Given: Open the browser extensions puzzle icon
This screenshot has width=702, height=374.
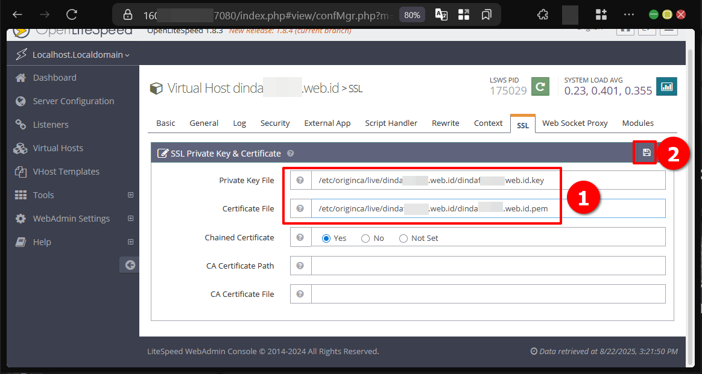Looking at the screenshot, I should [x=543, y=14].
